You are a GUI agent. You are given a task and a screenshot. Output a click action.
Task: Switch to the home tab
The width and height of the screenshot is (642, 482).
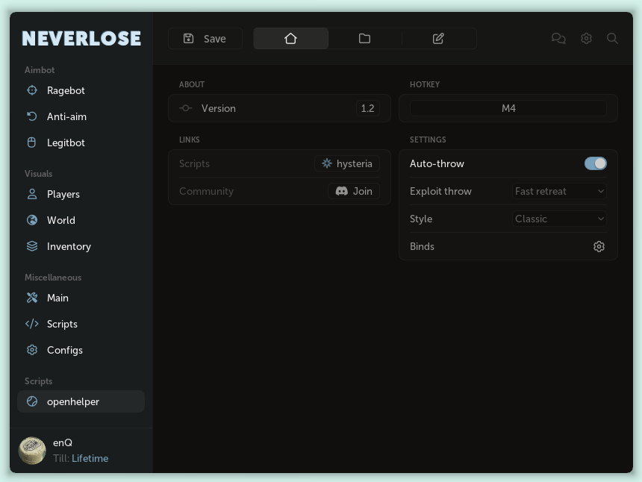tap(290, 39)
